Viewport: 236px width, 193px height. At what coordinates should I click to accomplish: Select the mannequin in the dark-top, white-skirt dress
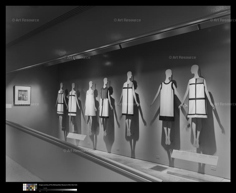click(x=106, y=107)
